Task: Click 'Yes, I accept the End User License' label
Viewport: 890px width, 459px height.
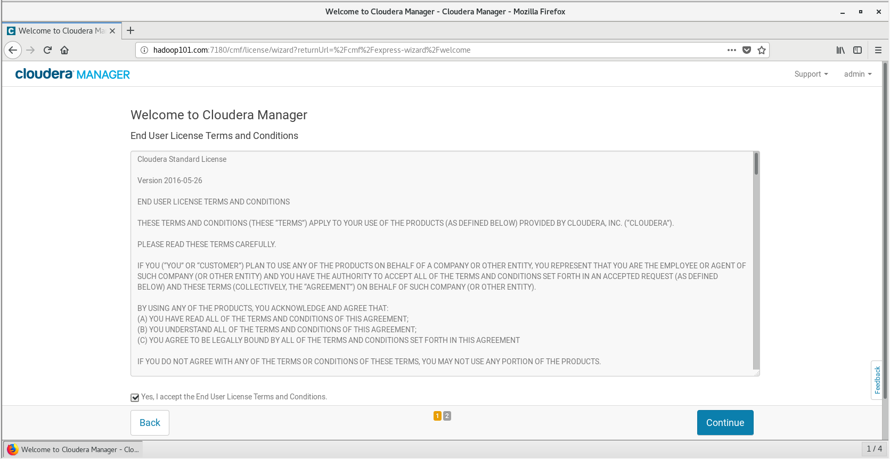Action: pos(234,397)
